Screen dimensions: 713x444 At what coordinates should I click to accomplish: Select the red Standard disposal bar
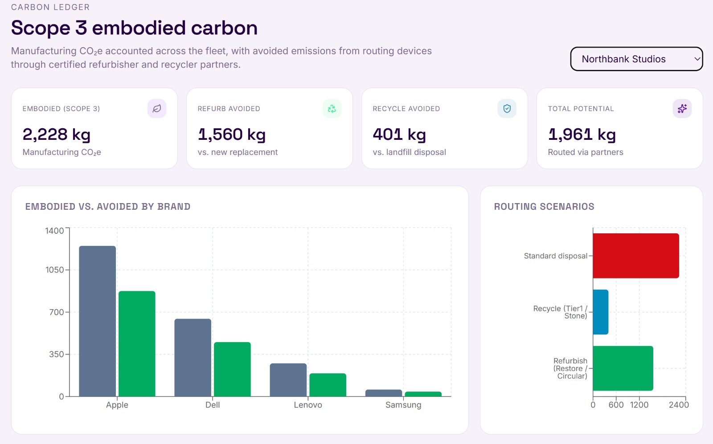(636, 256)
